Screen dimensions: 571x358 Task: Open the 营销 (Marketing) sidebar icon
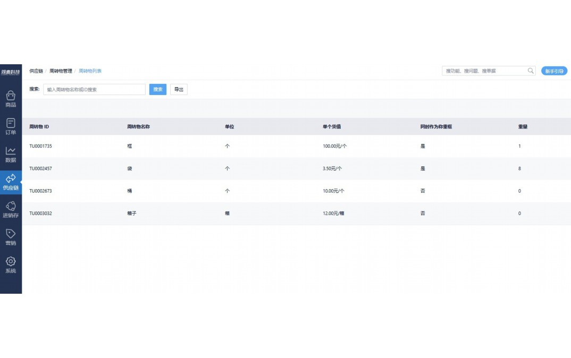11,237
